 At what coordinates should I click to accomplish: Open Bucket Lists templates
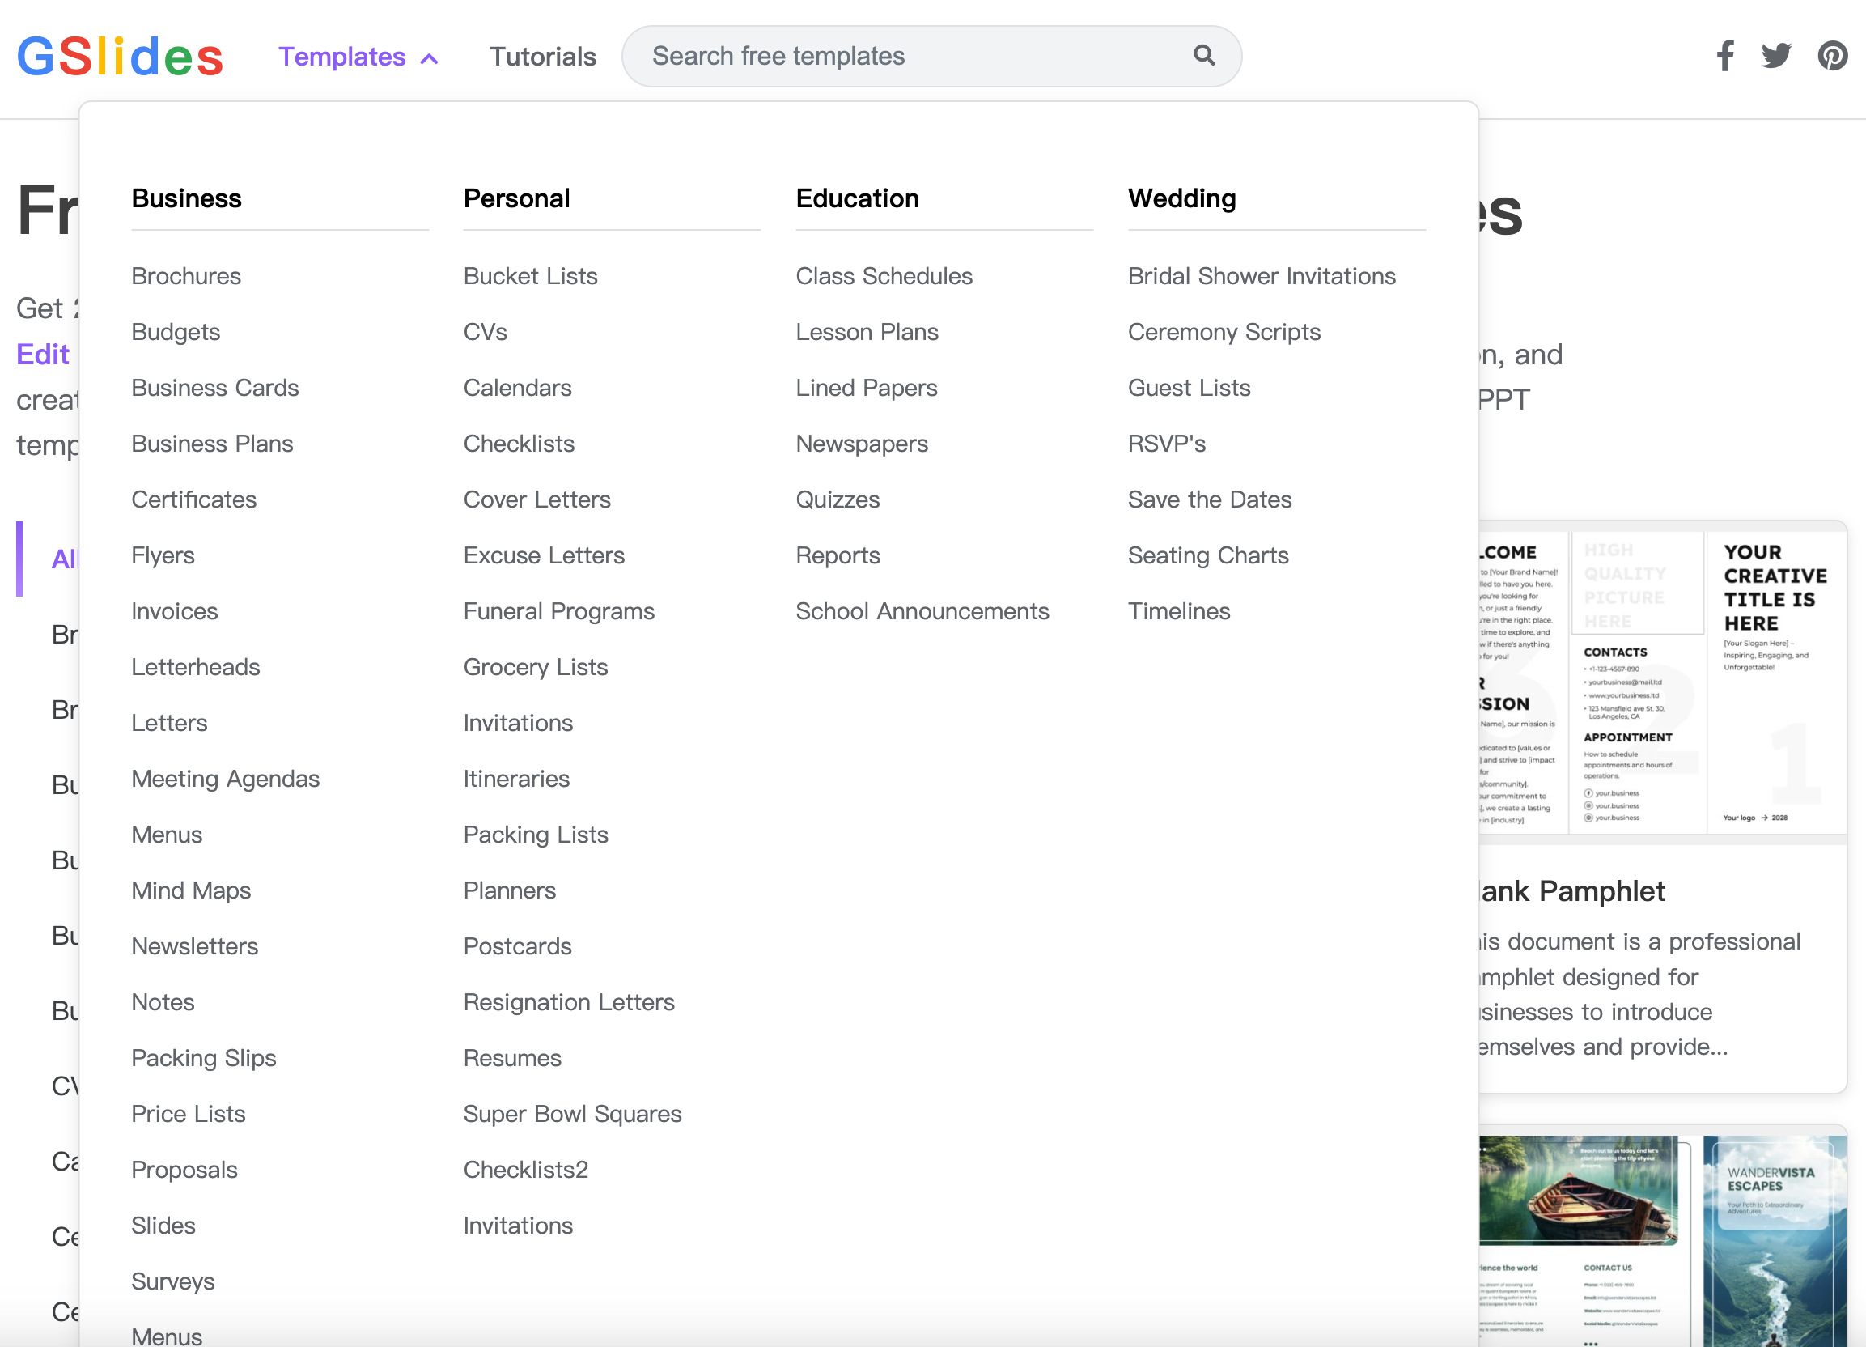tap(530, 276)
